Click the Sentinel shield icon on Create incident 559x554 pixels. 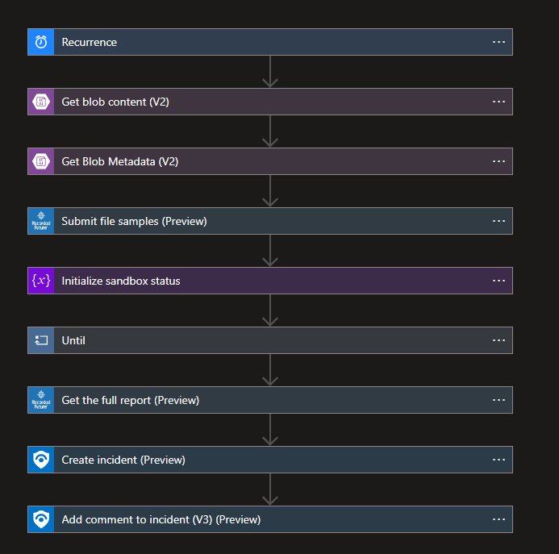[x=41, y=460]
